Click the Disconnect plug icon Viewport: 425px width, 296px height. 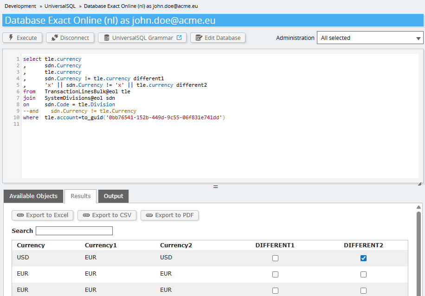(x=54, y=38)
